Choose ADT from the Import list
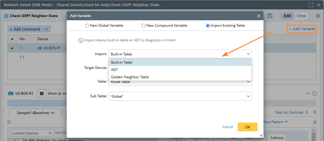This screenshot has height=141, width=324. click(x=114, y=70)
